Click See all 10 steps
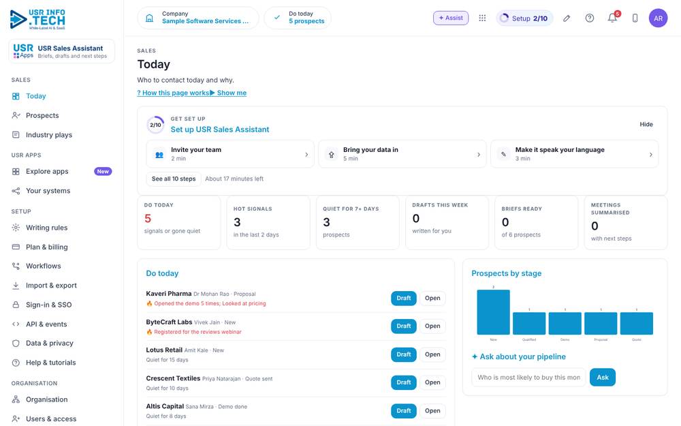Image resolution: width=681 pixels, height=426 pixels. 173,179
